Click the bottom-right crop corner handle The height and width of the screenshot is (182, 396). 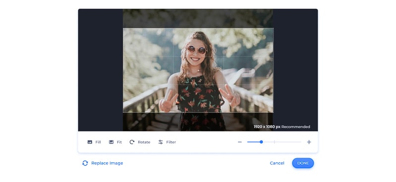(273, 112)
